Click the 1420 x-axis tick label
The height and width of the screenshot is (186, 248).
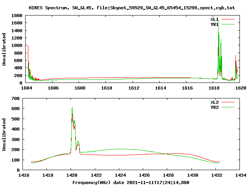(x=72, y=175)
